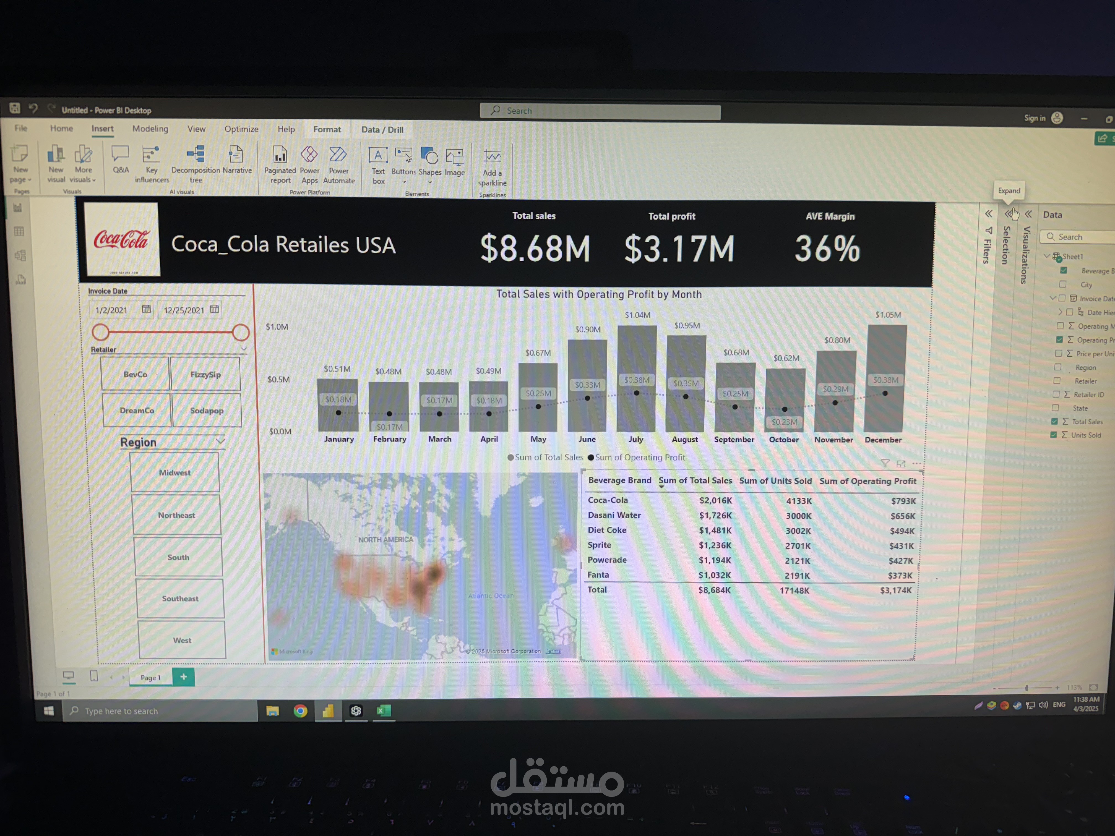The image size is (1115, 836).
Task: Open the View ribbon tab
Action: tap(197, 129)
